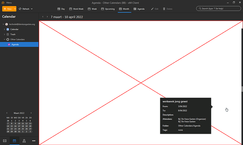Open Calendar section icon in bottom bar
This screenshot has height=145, width=243.
pyautogui.click(x=14, y=141)
